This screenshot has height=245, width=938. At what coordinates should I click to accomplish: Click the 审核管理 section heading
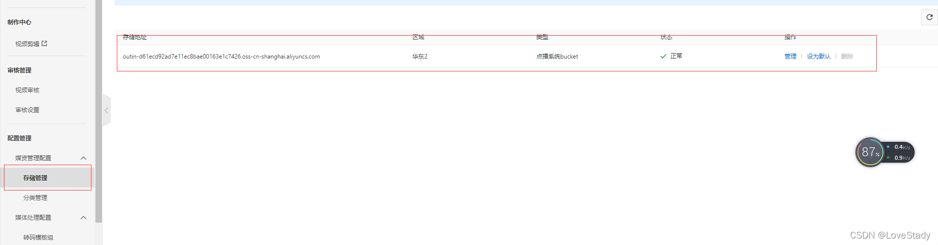19,70
